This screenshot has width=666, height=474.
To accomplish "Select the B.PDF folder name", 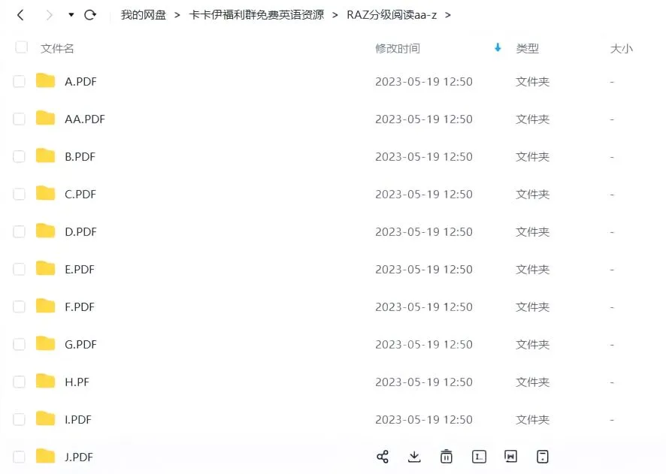I will pyautogui.click(x=80, y=156).
